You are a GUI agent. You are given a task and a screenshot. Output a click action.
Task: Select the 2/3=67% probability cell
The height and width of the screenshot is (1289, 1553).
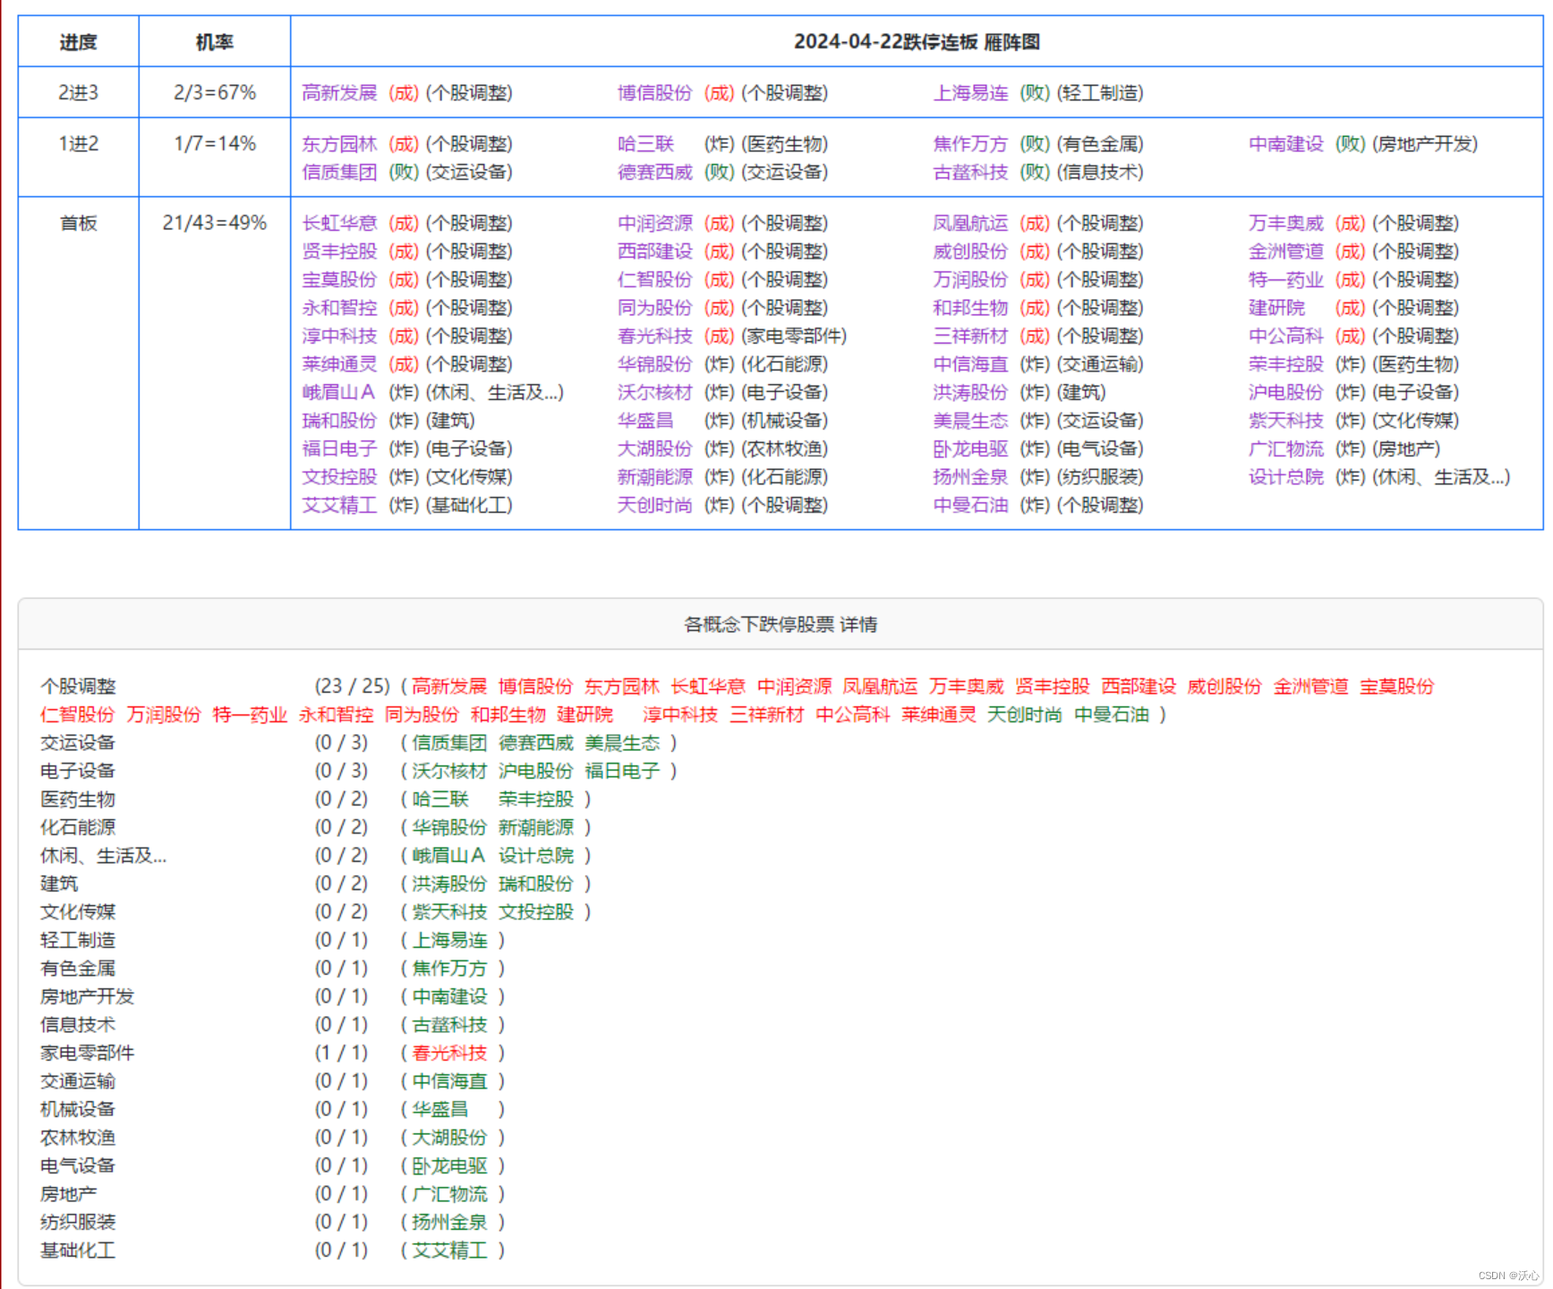pos(215,93)
